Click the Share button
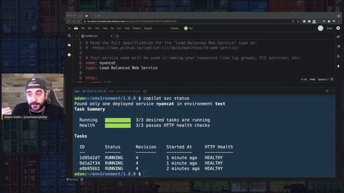The image size is (344, 193). 329,28
